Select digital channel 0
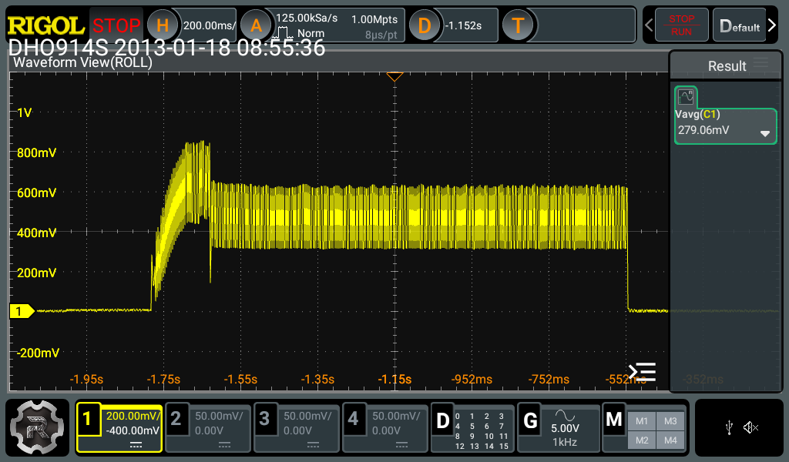 458,417
